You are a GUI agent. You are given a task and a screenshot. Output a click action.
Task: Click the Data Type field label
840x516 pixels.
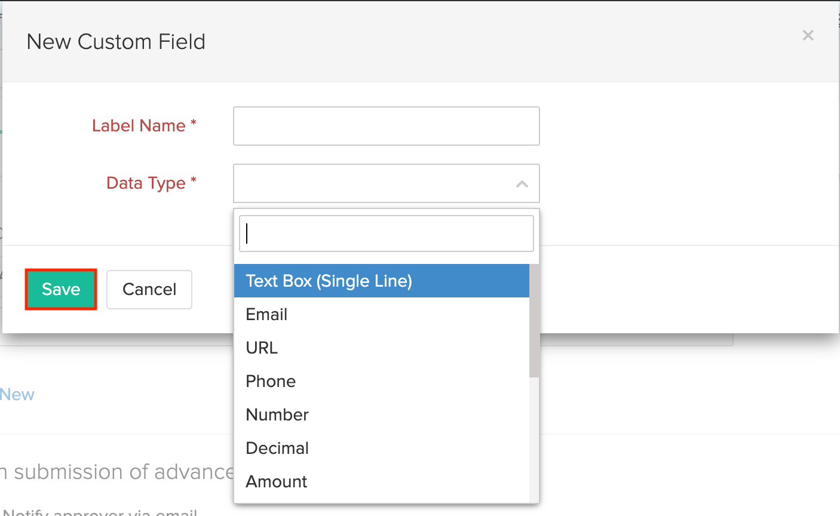146,183
